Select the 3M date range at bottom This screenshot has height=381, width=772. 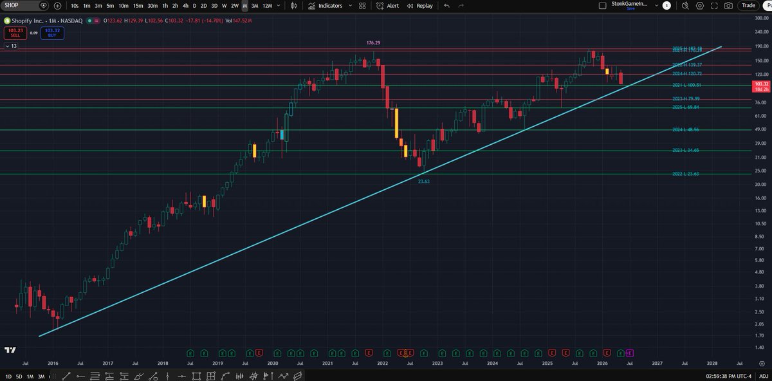[x=41, y=376]
